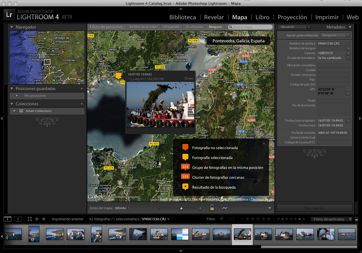The image size is (362, 253).
Task: Click the filmstrip filter switch at far right
Action: [x=356, y=219]
